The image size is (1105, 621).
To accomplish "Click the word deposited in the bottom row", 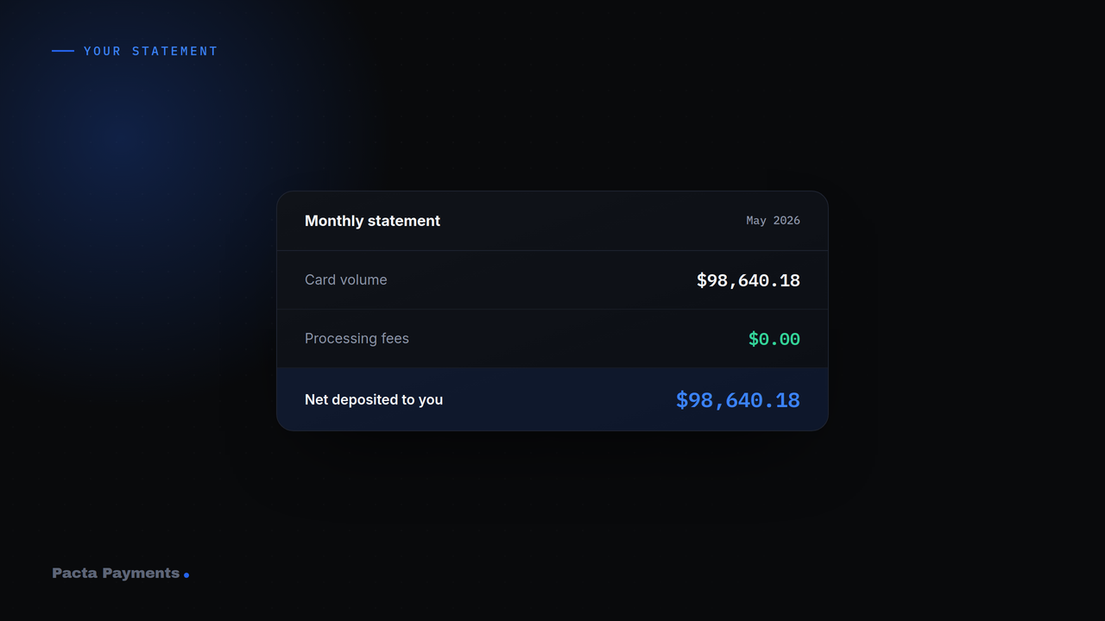I will point(364,399).
